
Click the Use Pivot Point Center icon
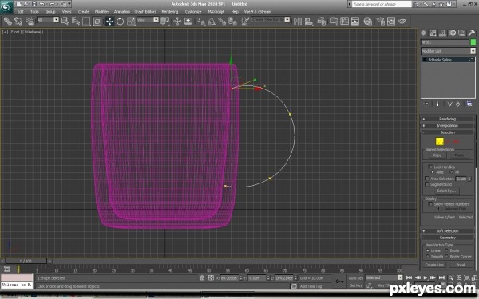tap(165, 21)
